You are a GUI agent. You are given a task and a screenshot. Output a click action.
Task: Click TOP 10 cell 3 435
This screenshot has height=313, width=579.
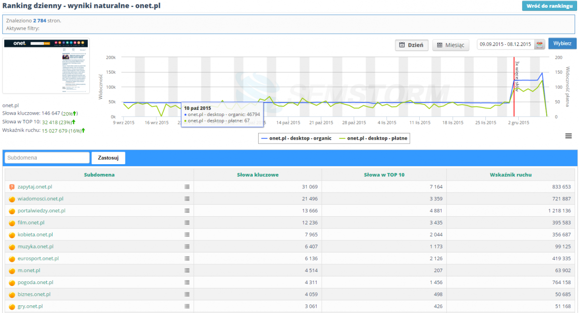[436, 223]
